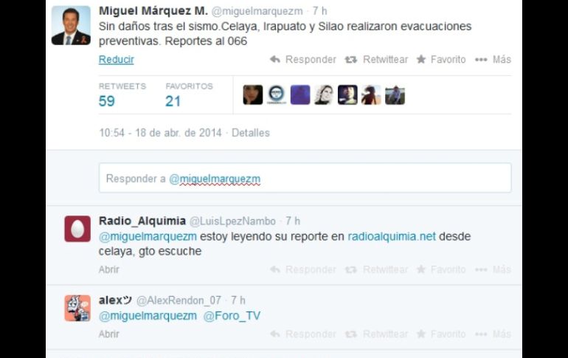Open the radioalquimia.net link
The image size is (568, 358).
392,237
